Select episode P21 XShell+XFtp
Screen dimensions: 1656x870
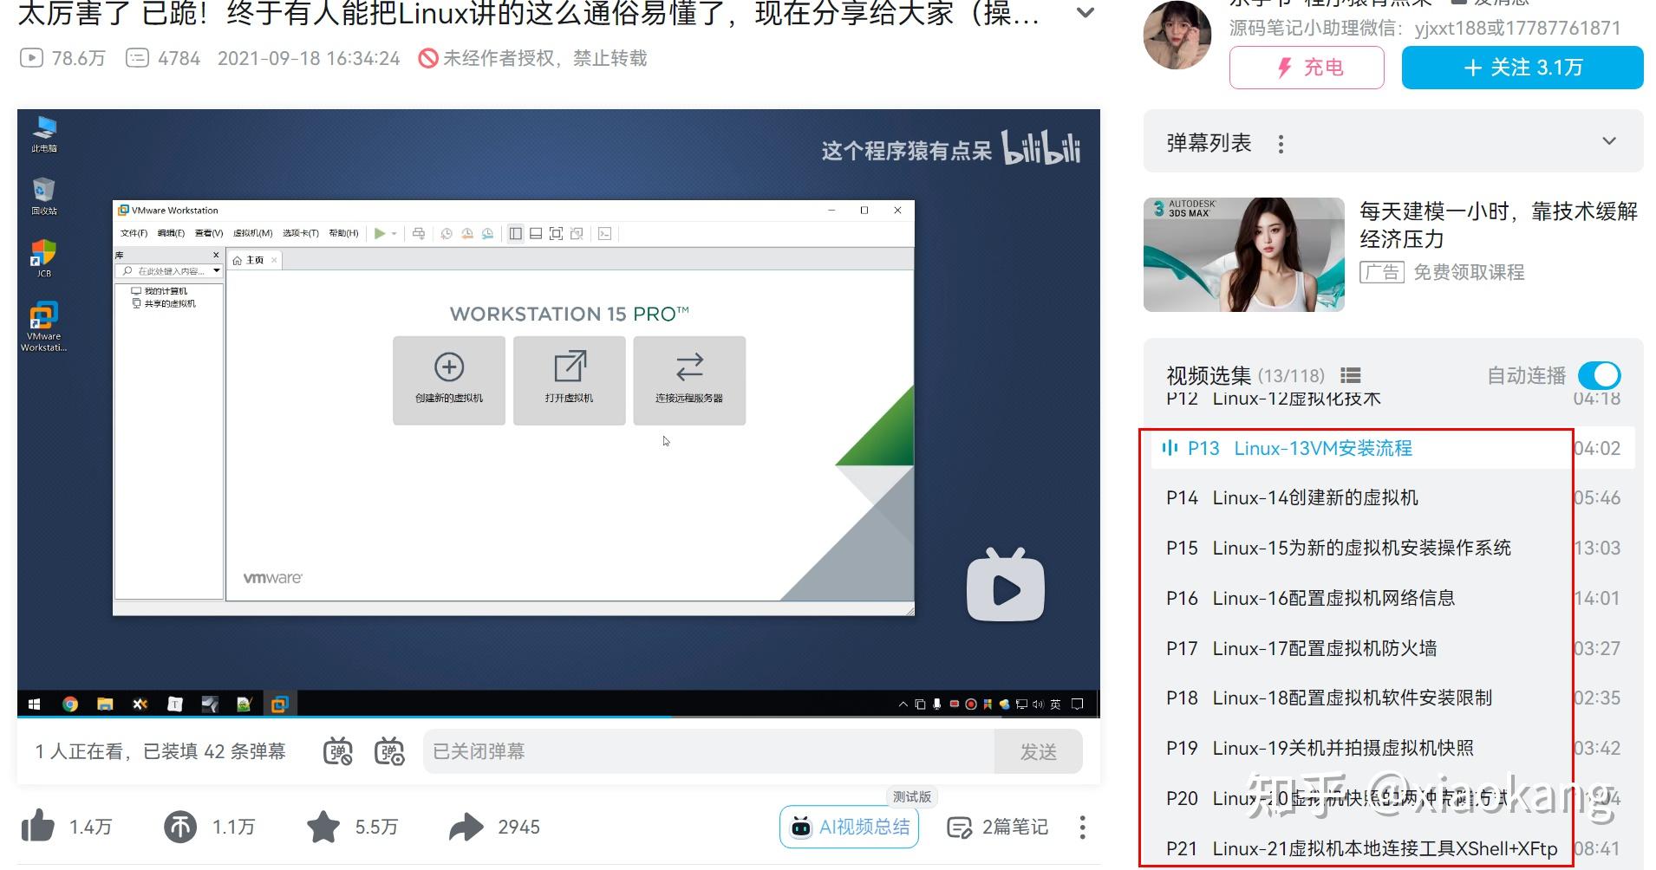tap(1392, 848)
